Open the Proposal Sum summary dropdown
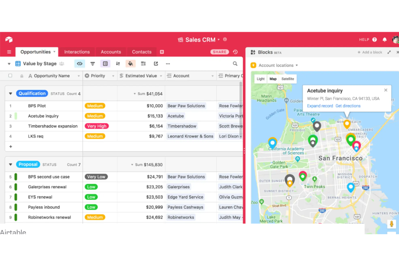399x266 pixels. tap(132, 165)
